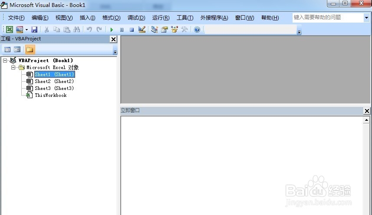Viewport: 372px width, 215px height.
Task: Click immediate window scroll up arrow
Action: pos(366,120)
